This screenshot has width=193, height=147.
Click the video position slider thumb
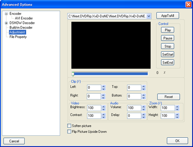point(73,74)
